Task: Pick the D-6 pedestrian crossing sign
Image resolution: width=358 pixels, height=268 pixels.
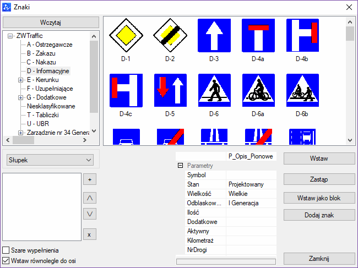Action: click(x=214, y=90)
